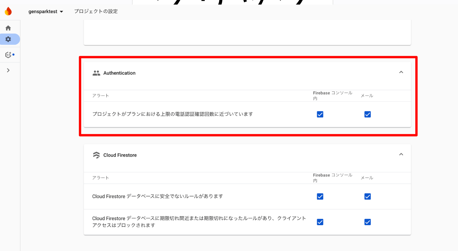The width and height of the screenshot is (458, 251).
Task: Uncheck email alert for phone auth limit
Action: tap(368, 114)
